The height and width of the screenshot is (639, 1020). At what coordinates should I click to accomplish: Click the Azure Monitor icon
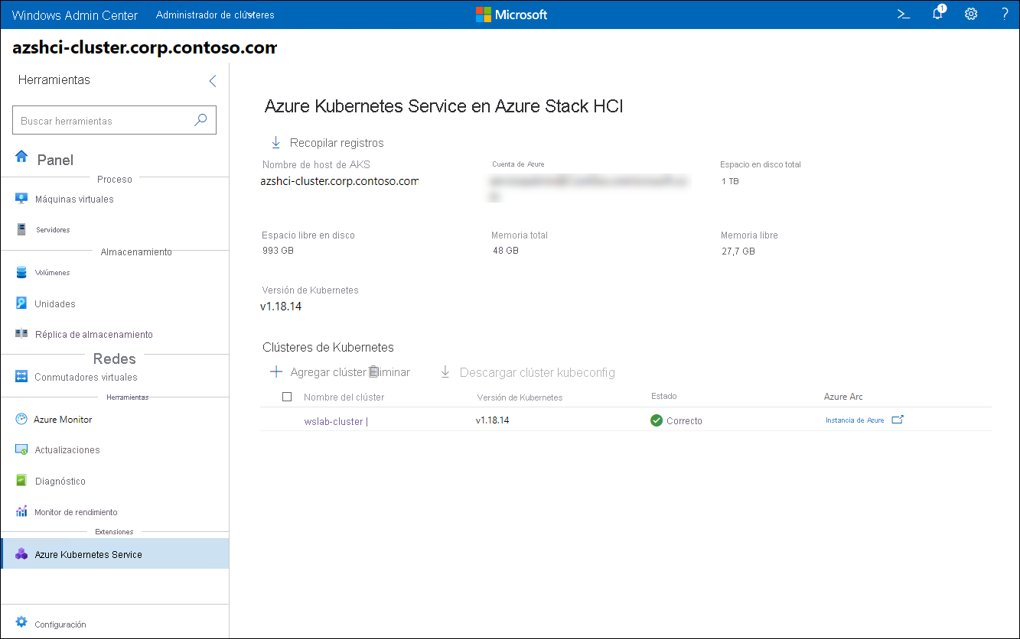coord(21,419)
